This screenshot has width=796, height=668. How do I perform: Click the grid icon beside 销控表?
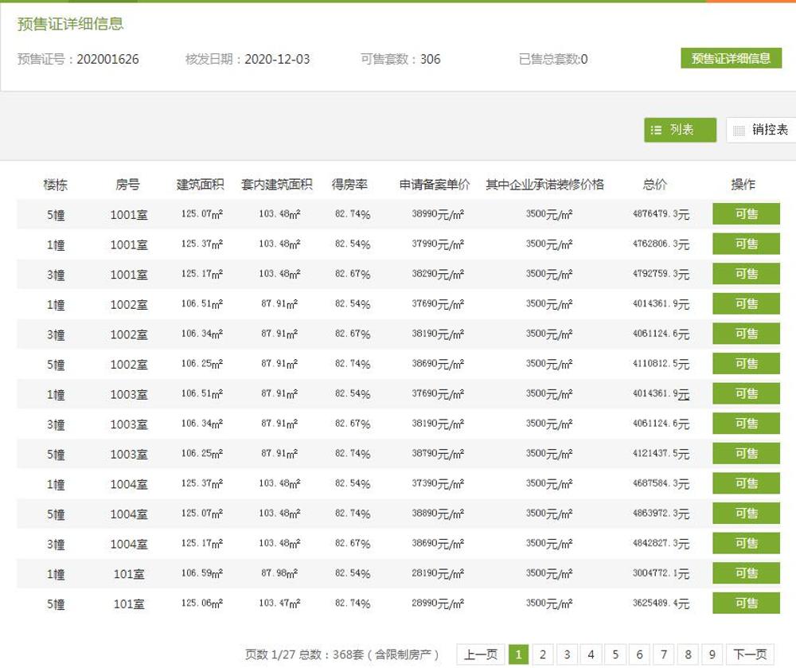point(739,131)
